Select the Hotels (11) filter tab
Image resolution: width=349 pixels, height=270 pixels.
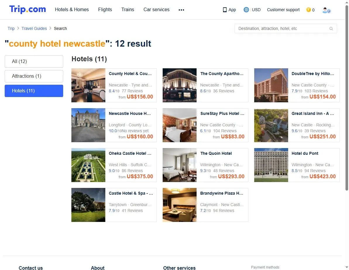(34, 91)
